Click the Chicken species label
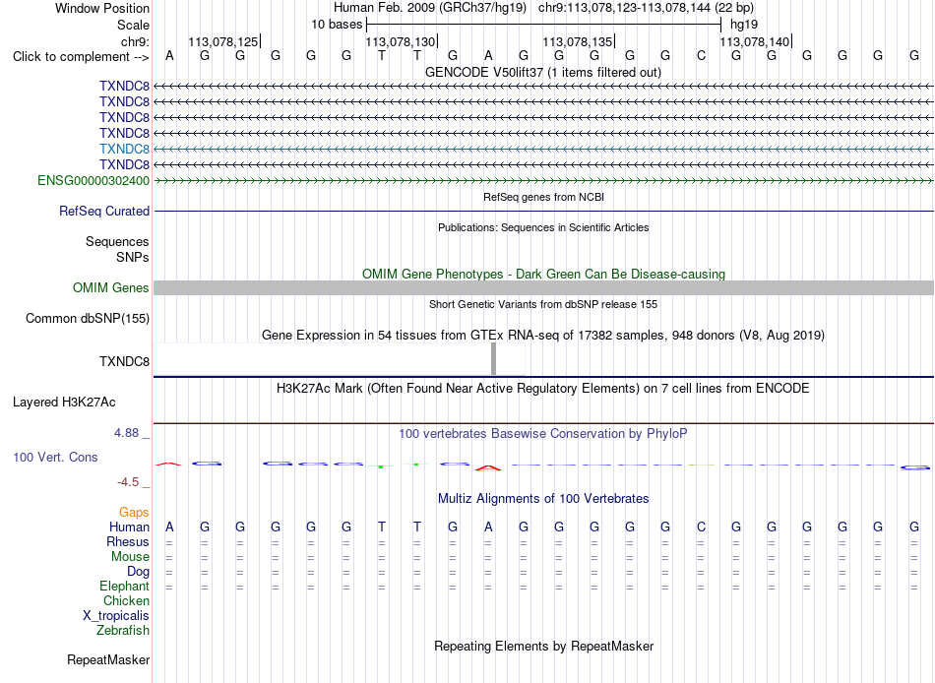Screen dimensions: 935x683 tap(126, 600)
